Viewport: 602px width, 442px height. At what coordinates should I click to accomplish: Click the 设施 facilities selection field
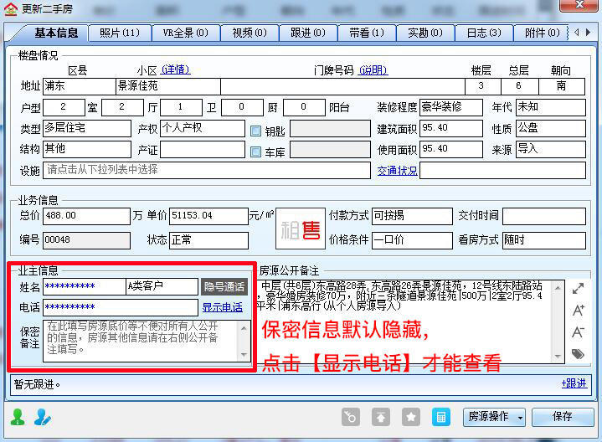[207, 170]
